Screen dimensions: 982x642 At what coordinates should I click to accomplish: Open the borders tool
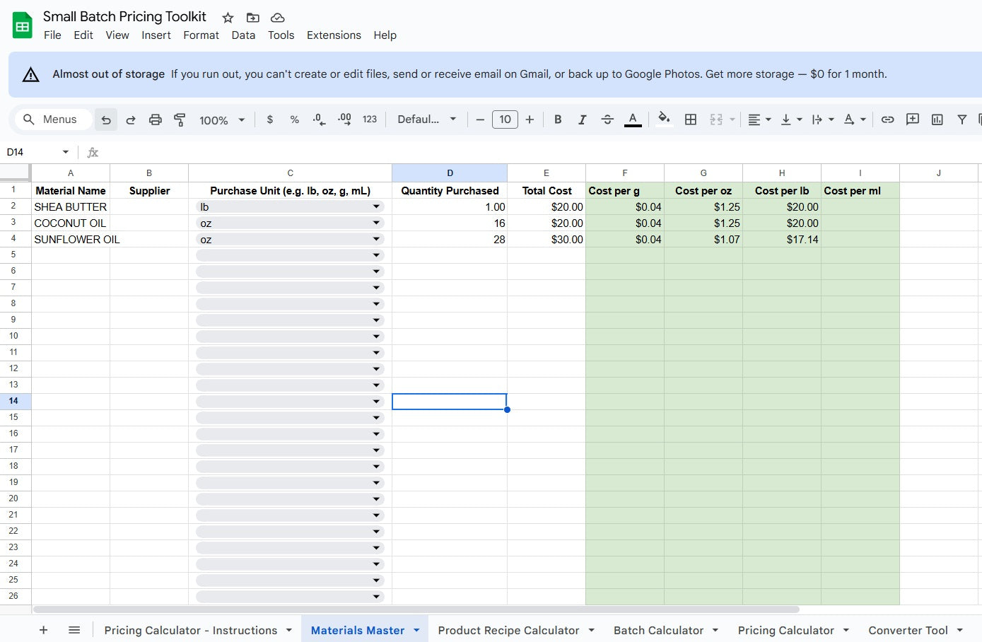click(691, 119)
